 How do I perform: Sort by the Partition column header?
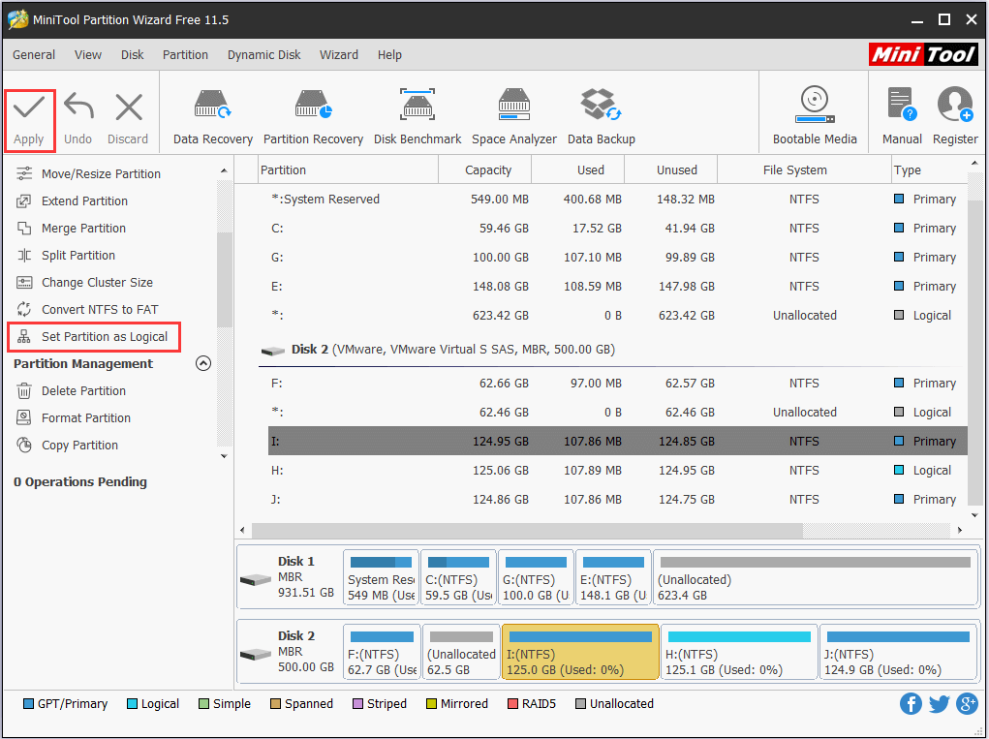click(348, 169)
